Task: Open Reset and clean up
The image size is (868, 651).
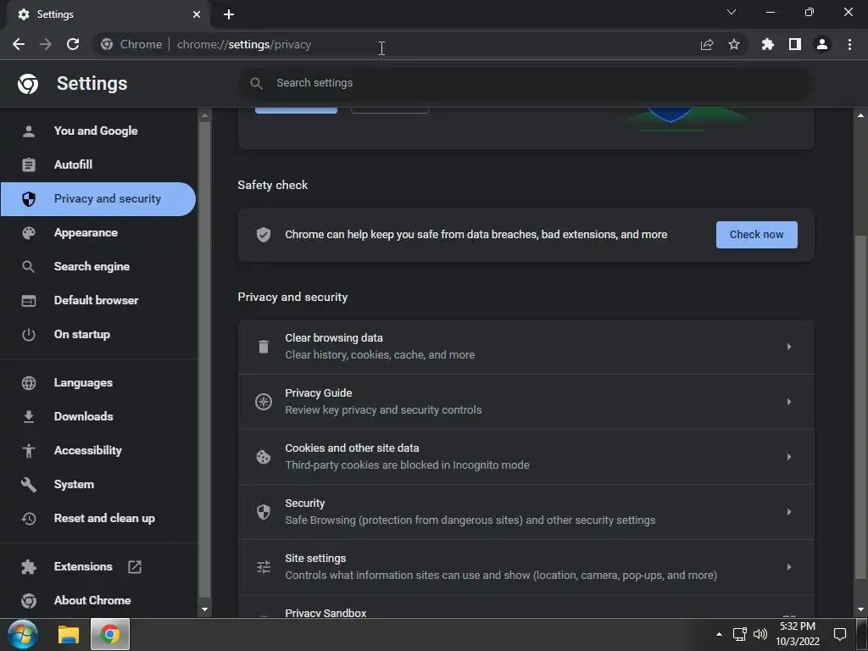Action: point(98,518)
